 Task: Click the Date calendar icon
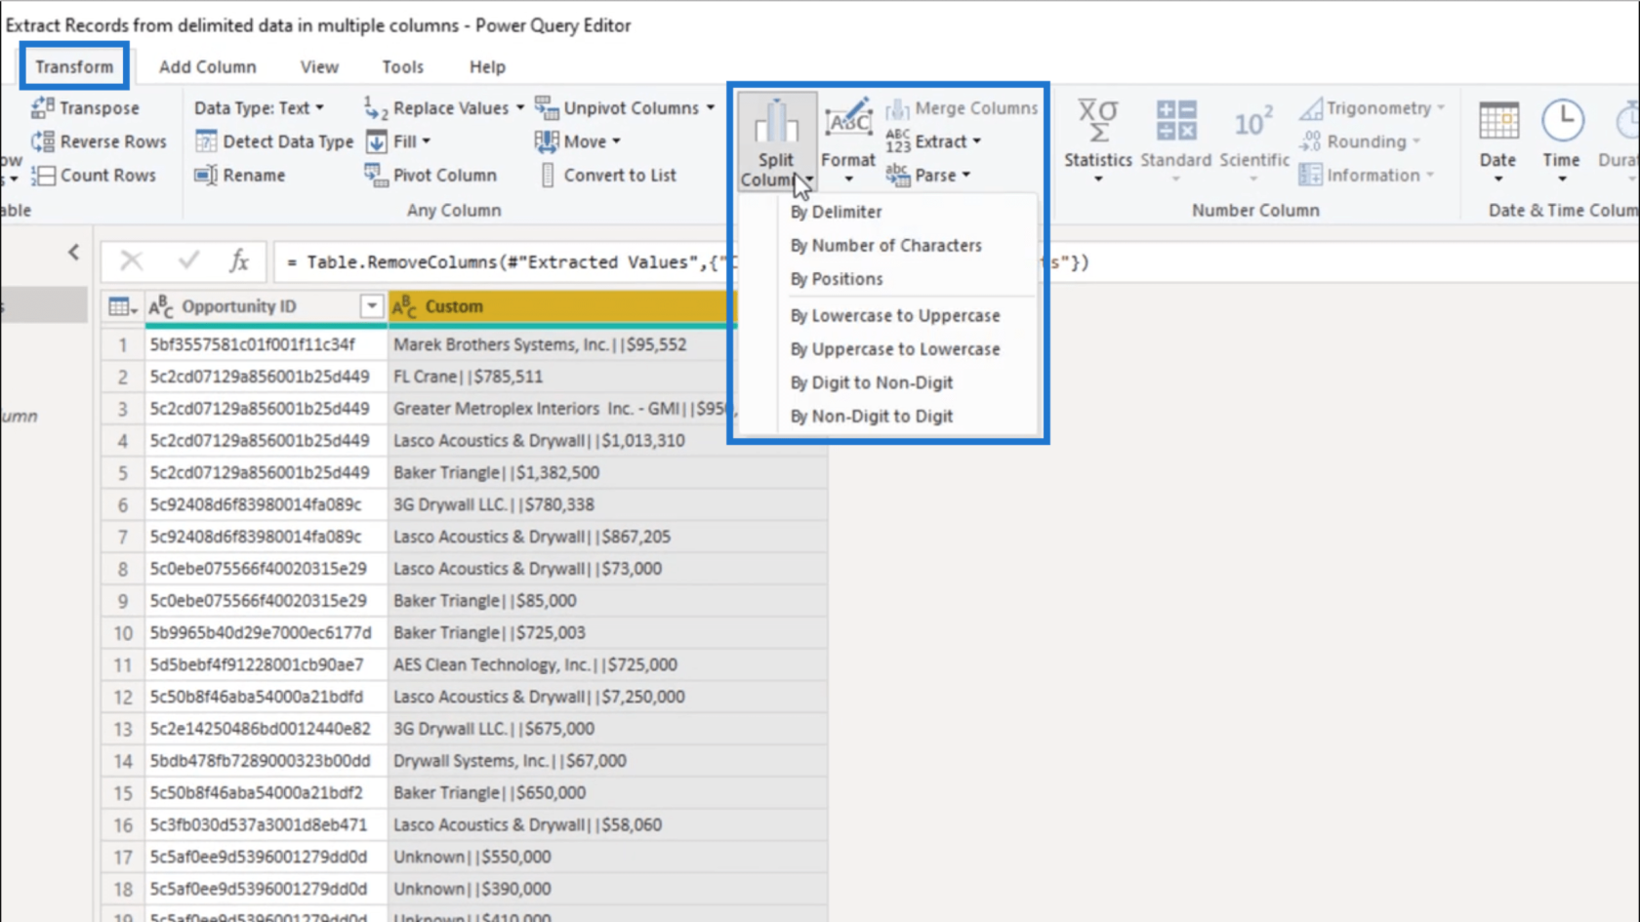1497,121
